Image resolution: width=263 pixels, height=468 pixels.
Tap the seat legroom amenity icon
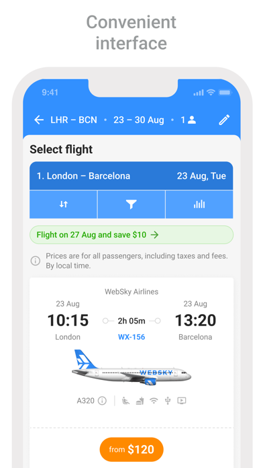pyautogui.click(x=125, y=401)
